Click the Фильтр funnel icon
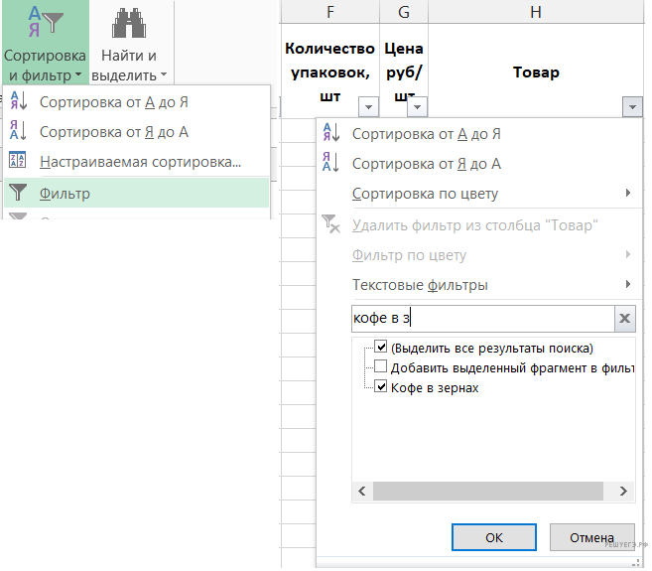Viewport: 652px width, 571px height. 18,194
